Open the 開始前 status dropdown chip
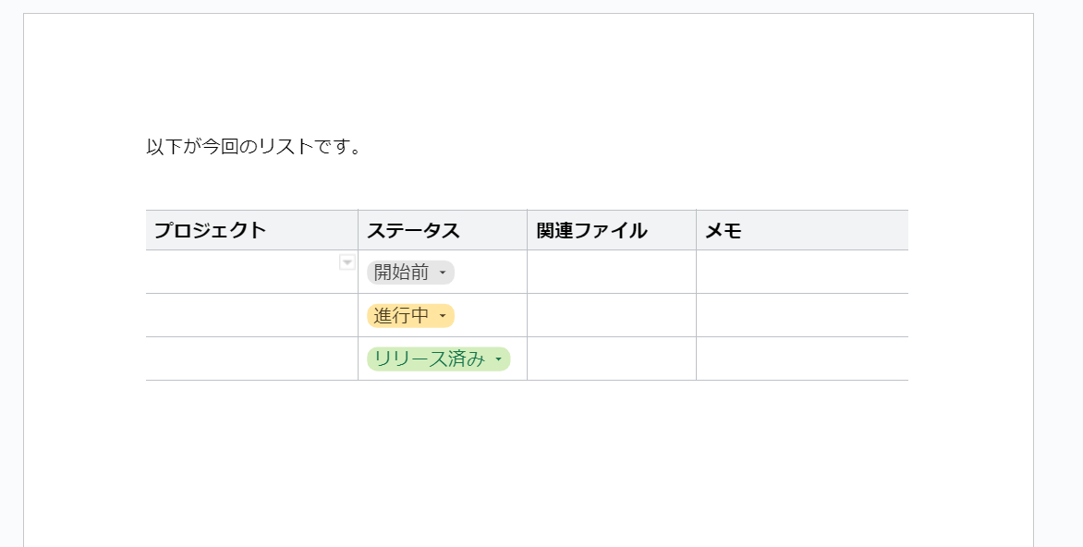1083x547 pixels. pos(410,273)
